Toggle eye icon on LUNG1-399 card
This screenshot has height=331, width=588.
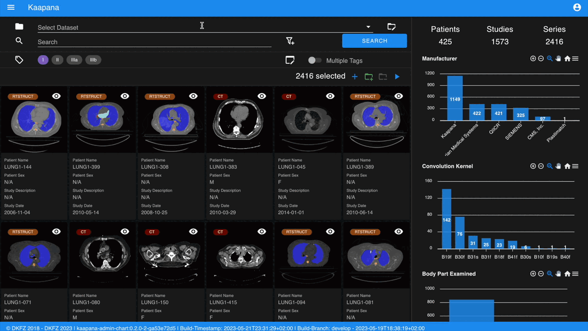click(125, 96)
